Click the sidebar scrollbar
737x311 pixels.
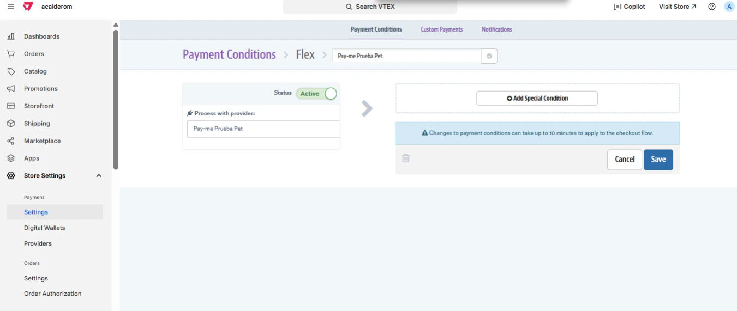(x=116, y=99)
